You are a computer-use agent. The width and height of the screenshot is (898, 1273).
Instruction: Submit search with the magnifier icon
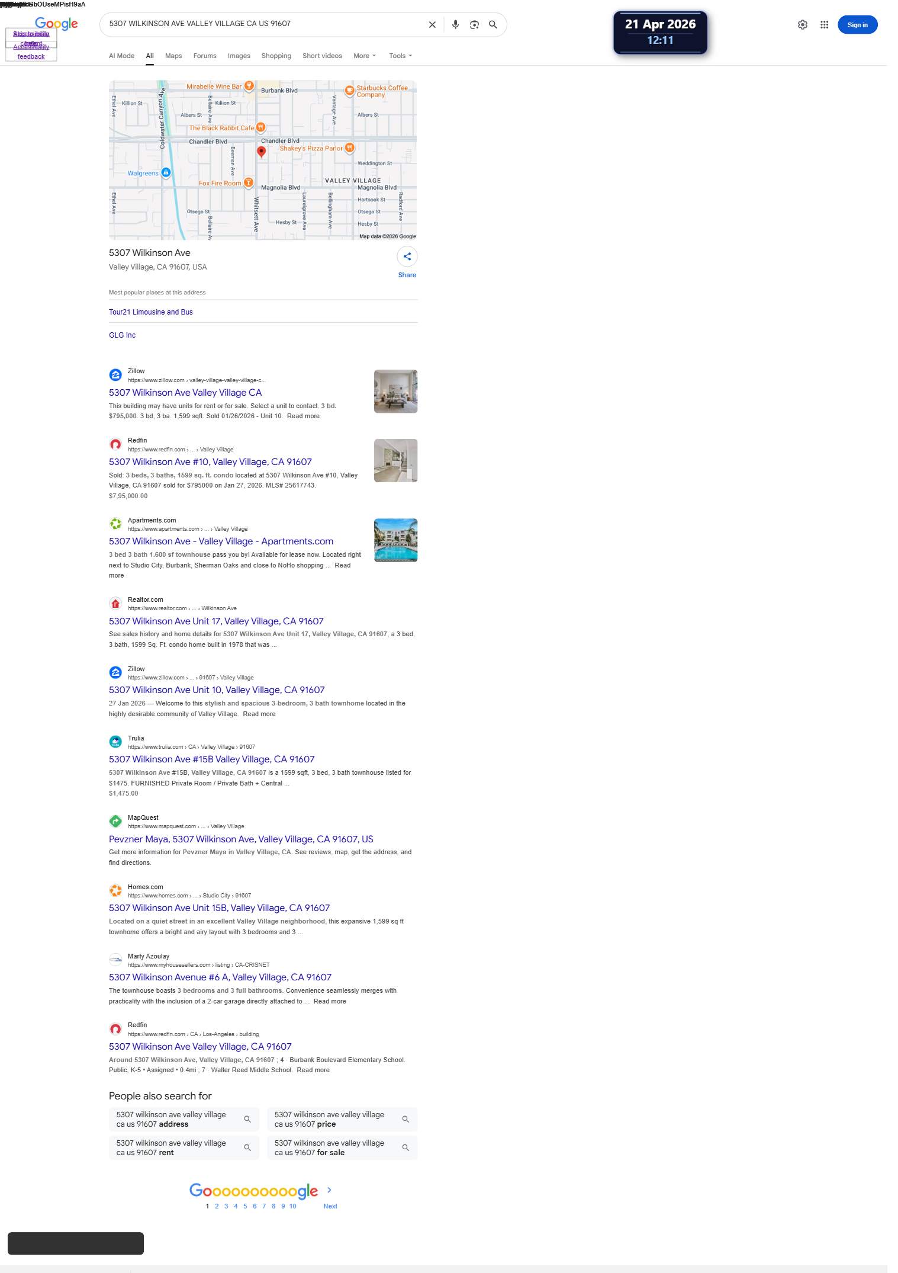(493, 25)
